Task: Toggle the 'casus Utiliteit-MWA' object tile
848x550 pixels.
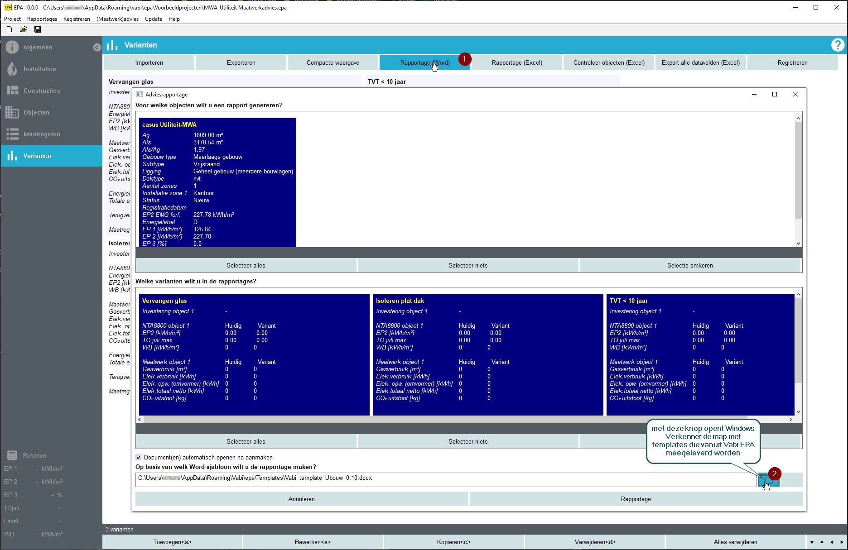Action: point(217,182)
